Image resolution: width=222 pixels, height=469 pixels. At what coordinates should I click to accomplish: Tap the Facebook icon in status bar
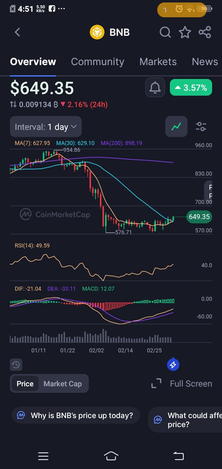tap(52, 9)
